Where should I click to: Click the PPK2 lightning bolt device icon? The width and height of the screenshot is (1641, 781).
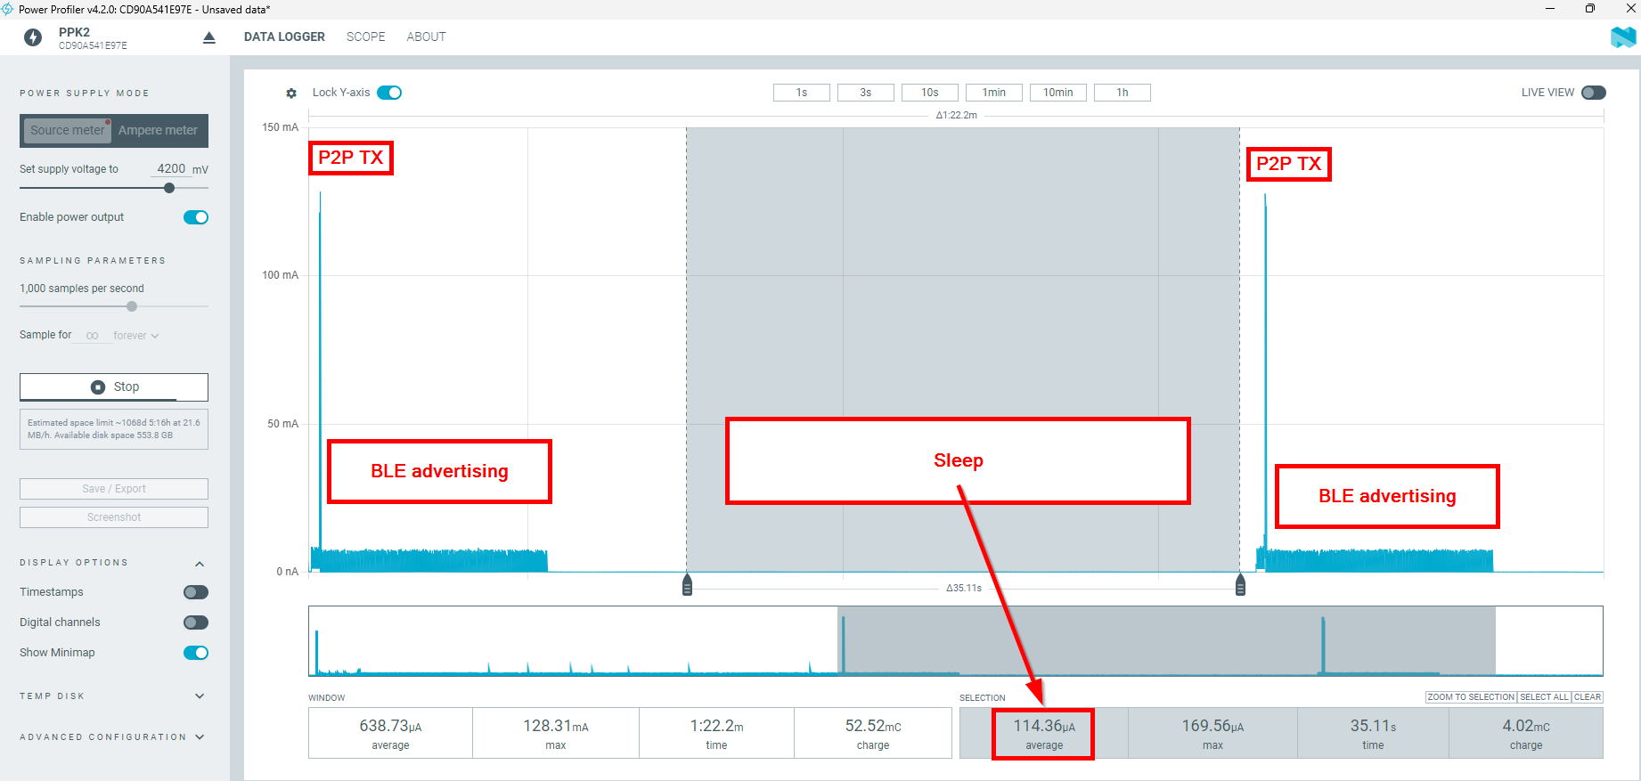[33, 37]
